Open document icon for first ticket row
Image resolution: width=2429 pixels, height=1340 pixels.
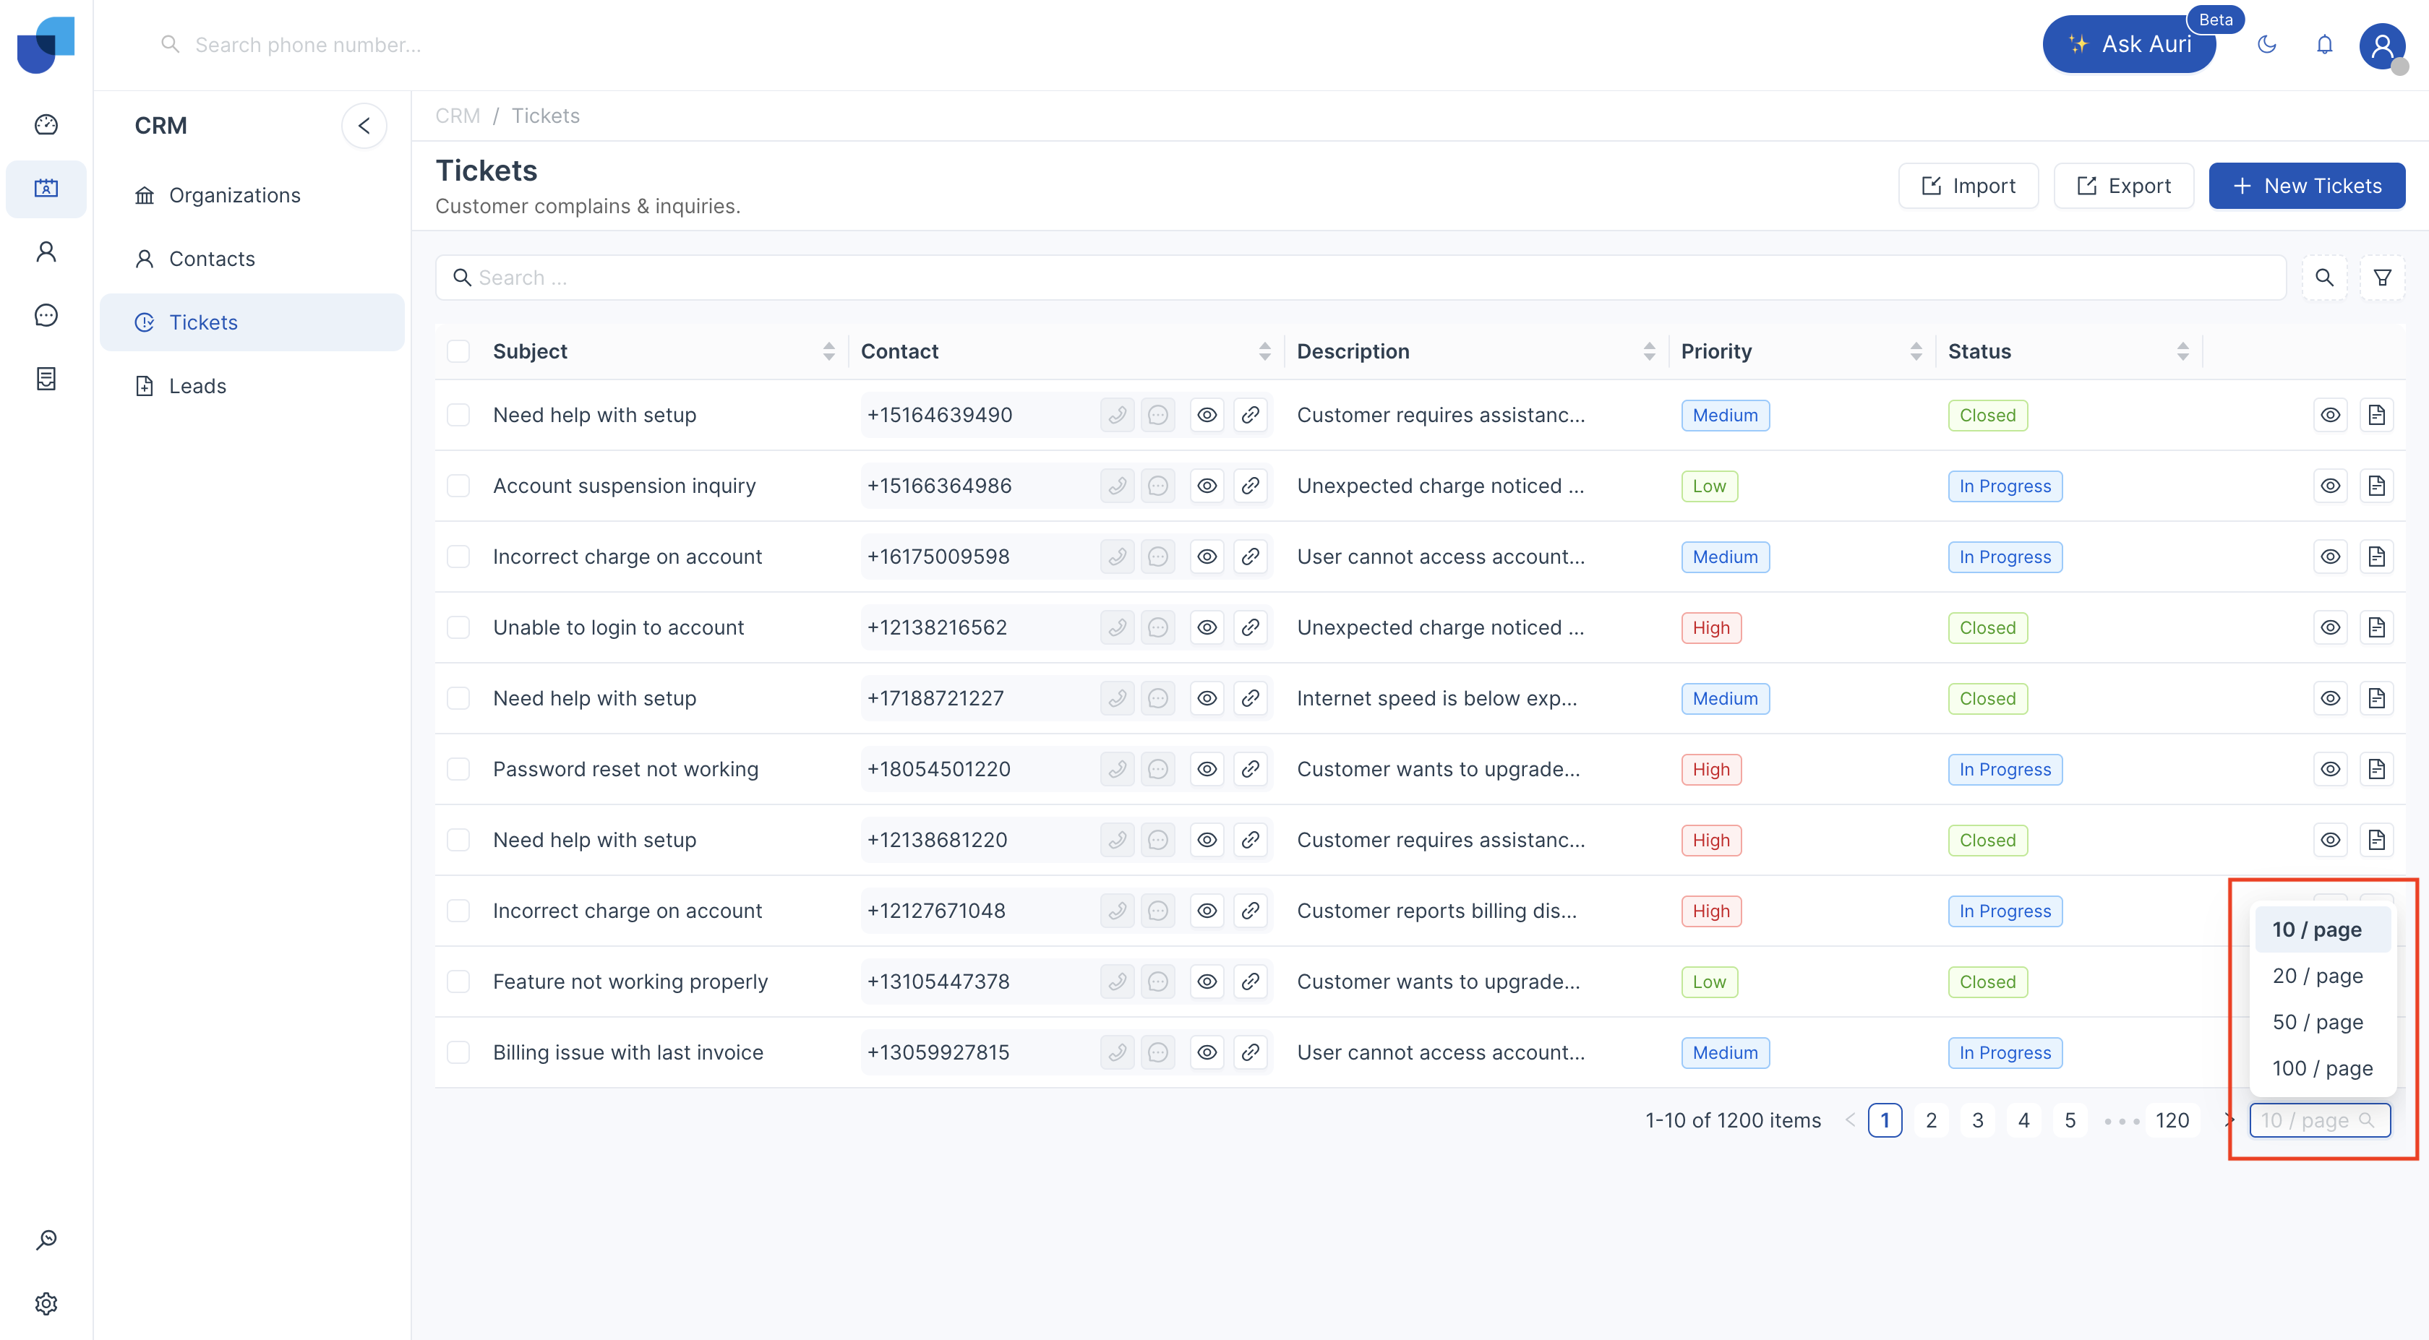(x=2376, y=415)
